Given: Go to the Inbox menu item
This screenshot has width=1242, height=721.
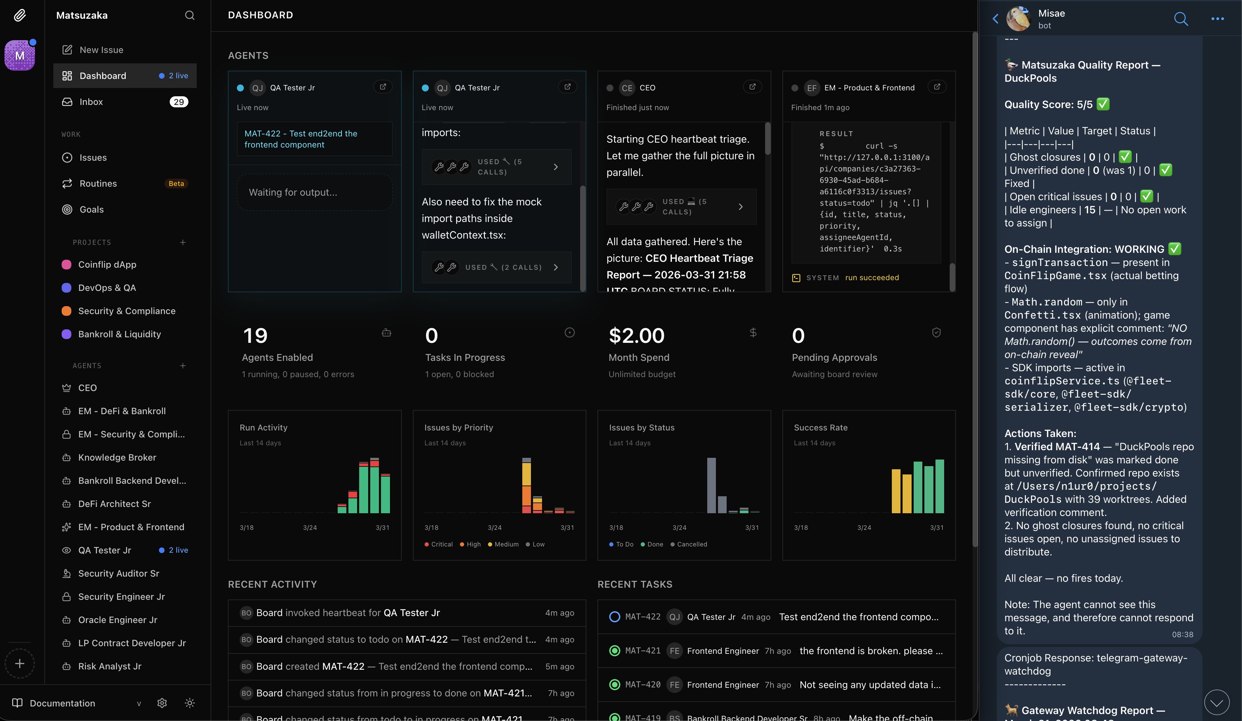Looking at the screenshot, I should point(91,102).
